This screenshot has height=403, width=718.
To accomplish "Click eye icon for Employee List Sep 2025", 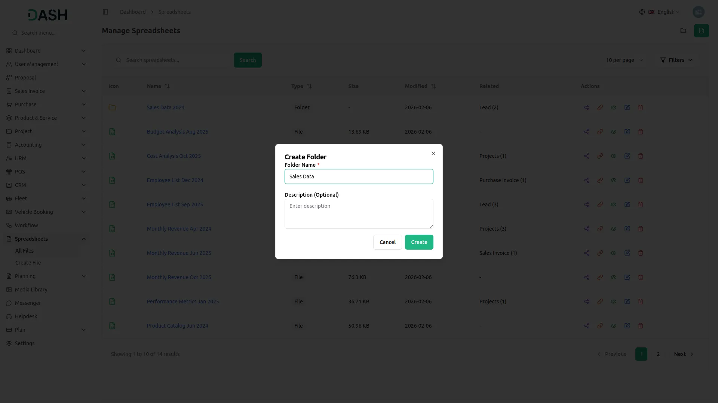I will click(614, 204).
